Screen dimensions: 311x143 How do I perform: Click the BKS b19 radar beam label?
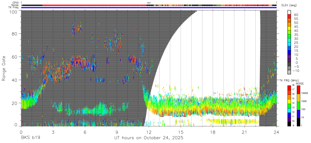tap(30, 138)
